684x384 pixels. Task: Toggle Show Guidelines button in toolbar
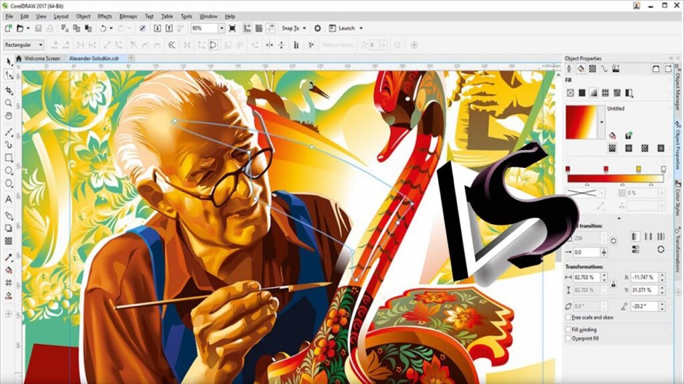click(x=271, y=28)
